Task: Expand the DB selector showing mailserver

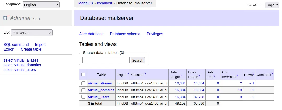Action: coord(32,33)
